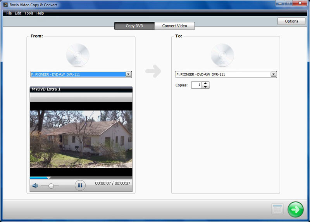
Task: Click the destination DVD disc icon
Action: coord(222,55)
